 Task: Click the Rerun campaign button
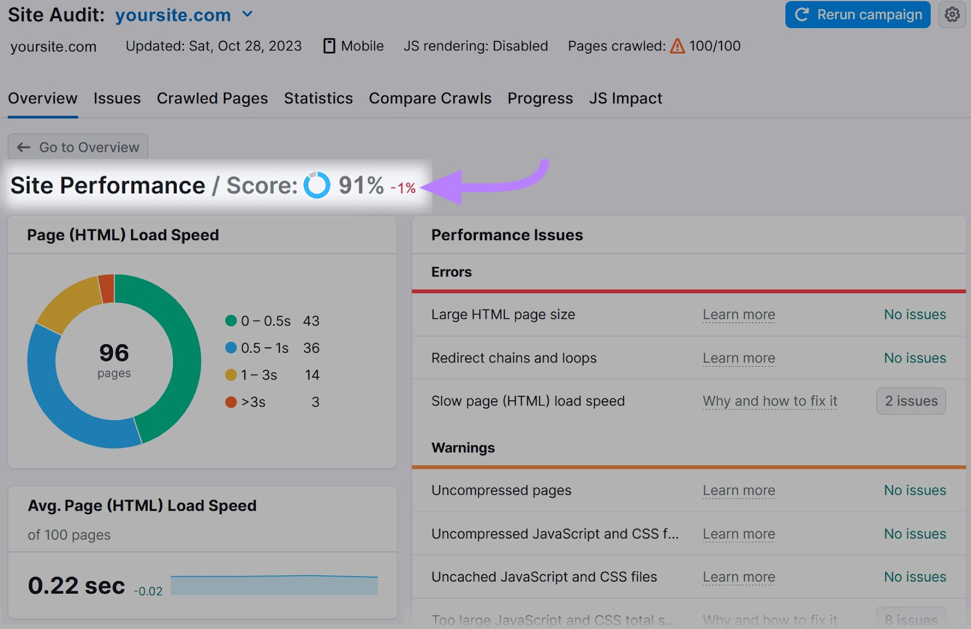[858, 15]
